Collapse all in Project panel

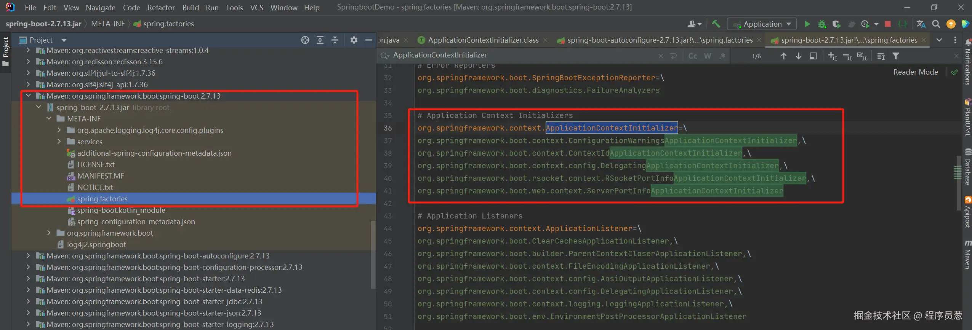335,40
